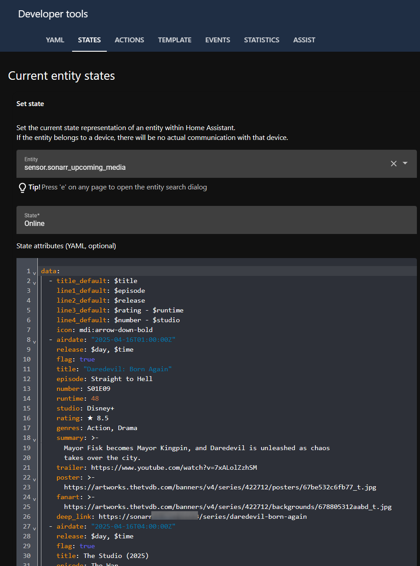Screen dimensions: 420x566
Task: Click the thetvdb poster URL on line 23
Action: click(220, 487)
